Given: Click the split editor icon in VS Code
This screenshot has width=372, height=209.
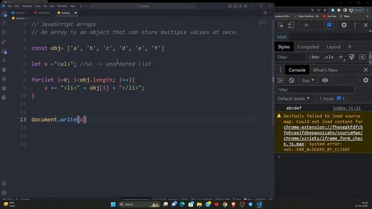Looking at the screenshot, I should coord(265,13).
